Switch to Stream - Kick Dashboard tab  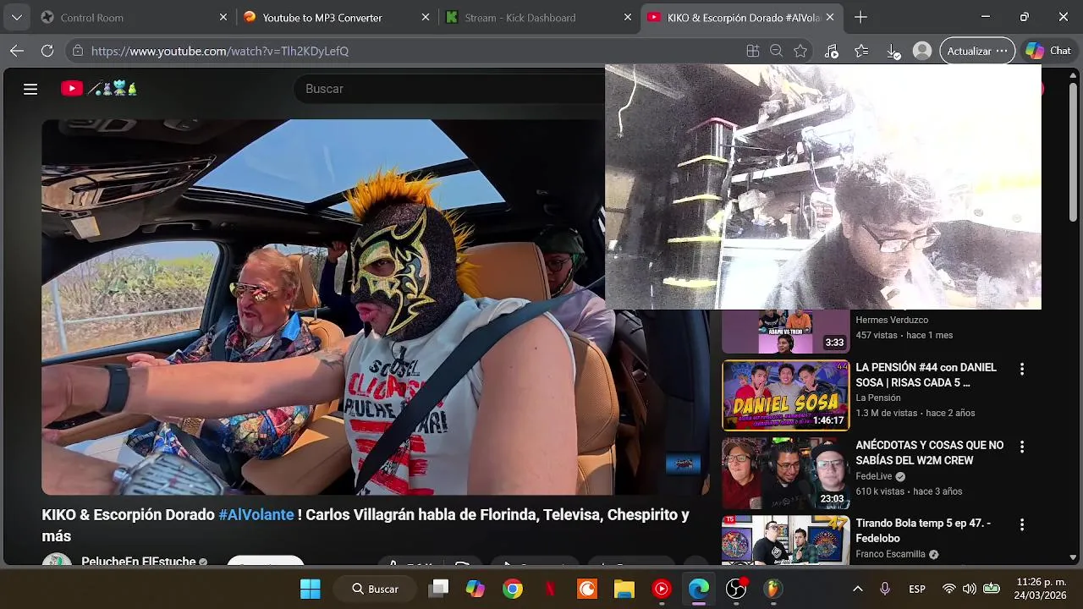537,17
